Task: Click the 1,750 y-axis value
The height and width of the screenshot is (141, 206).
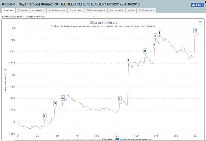Action: click(12, 40)
